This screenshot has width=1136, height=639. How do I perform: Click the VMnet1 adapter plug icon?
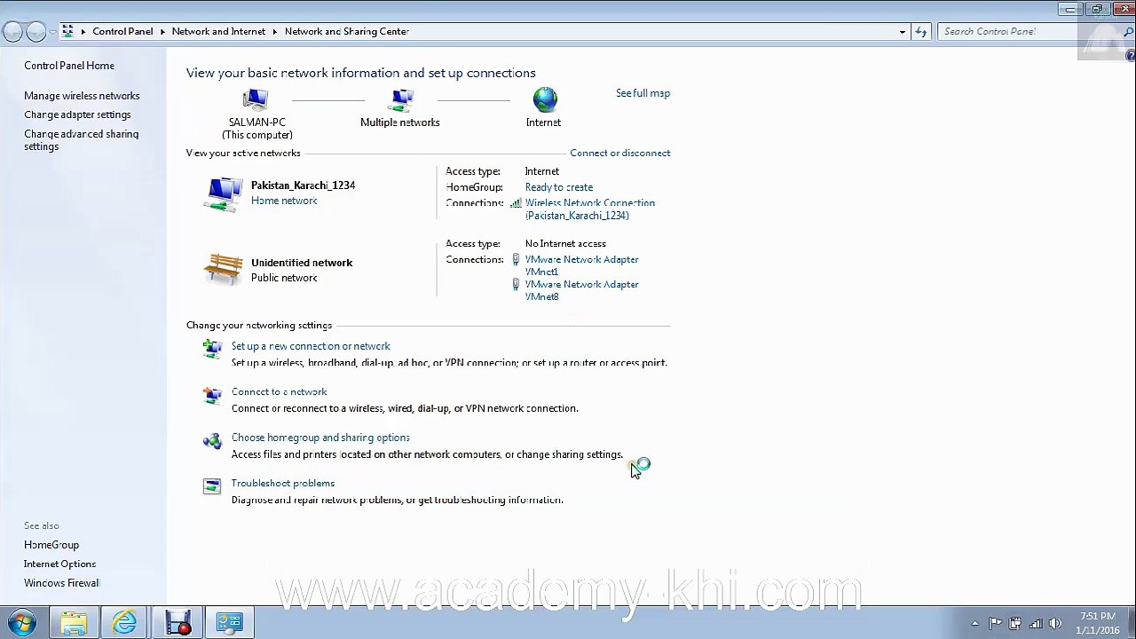tap(516, 259)
